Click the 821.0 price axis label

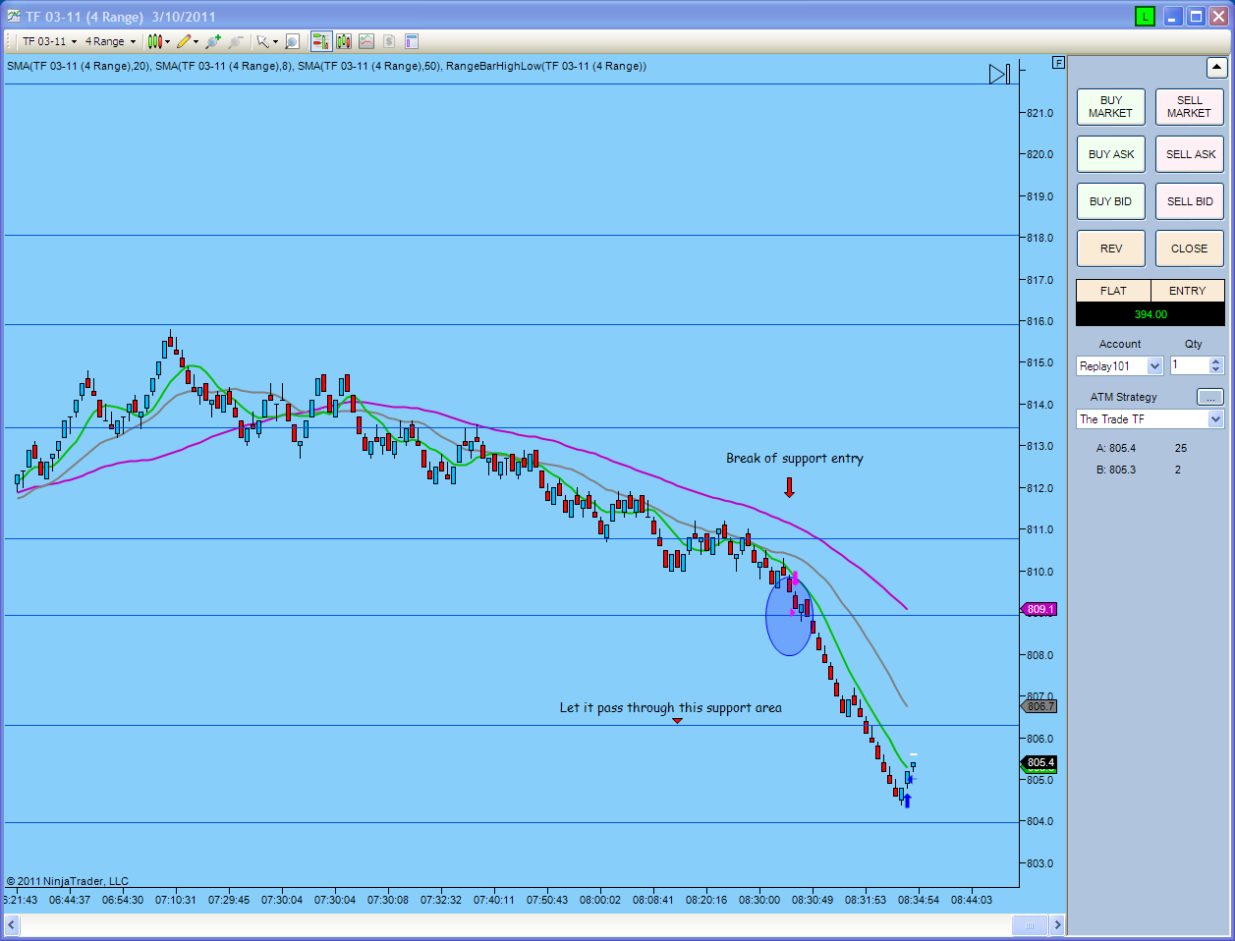pos(1039,113)
